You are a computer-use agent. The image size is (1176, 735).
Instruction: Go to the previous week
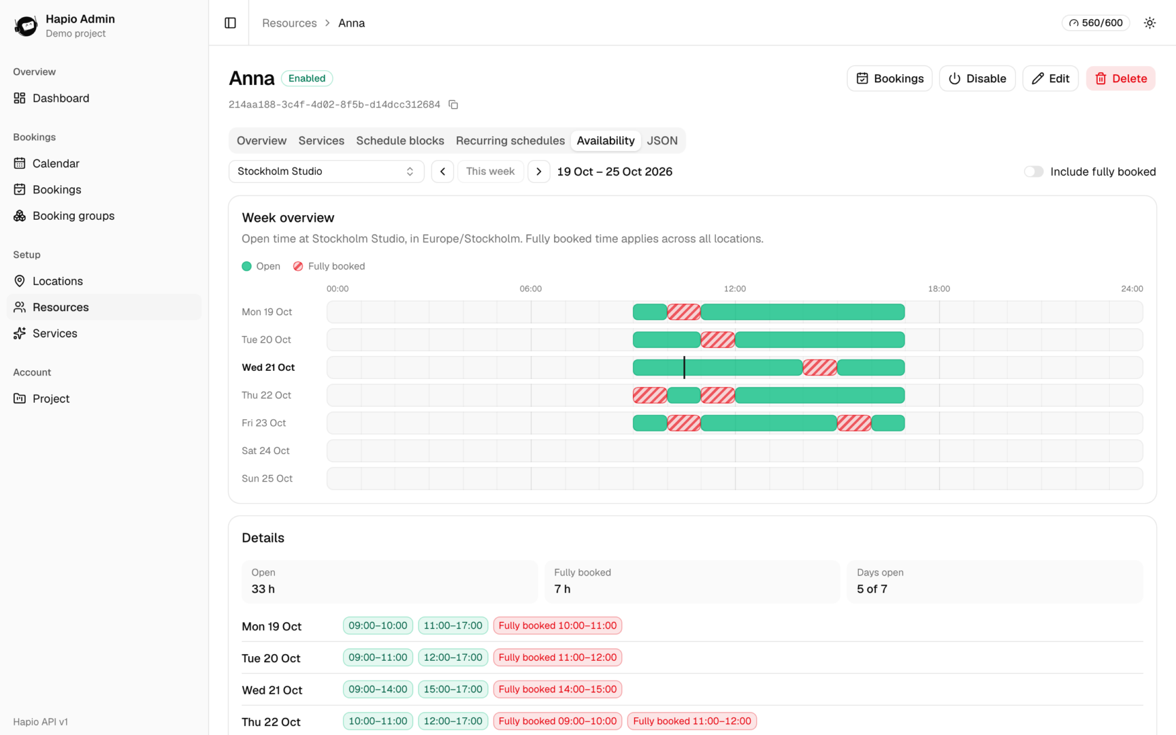click(x=442, y=171)
